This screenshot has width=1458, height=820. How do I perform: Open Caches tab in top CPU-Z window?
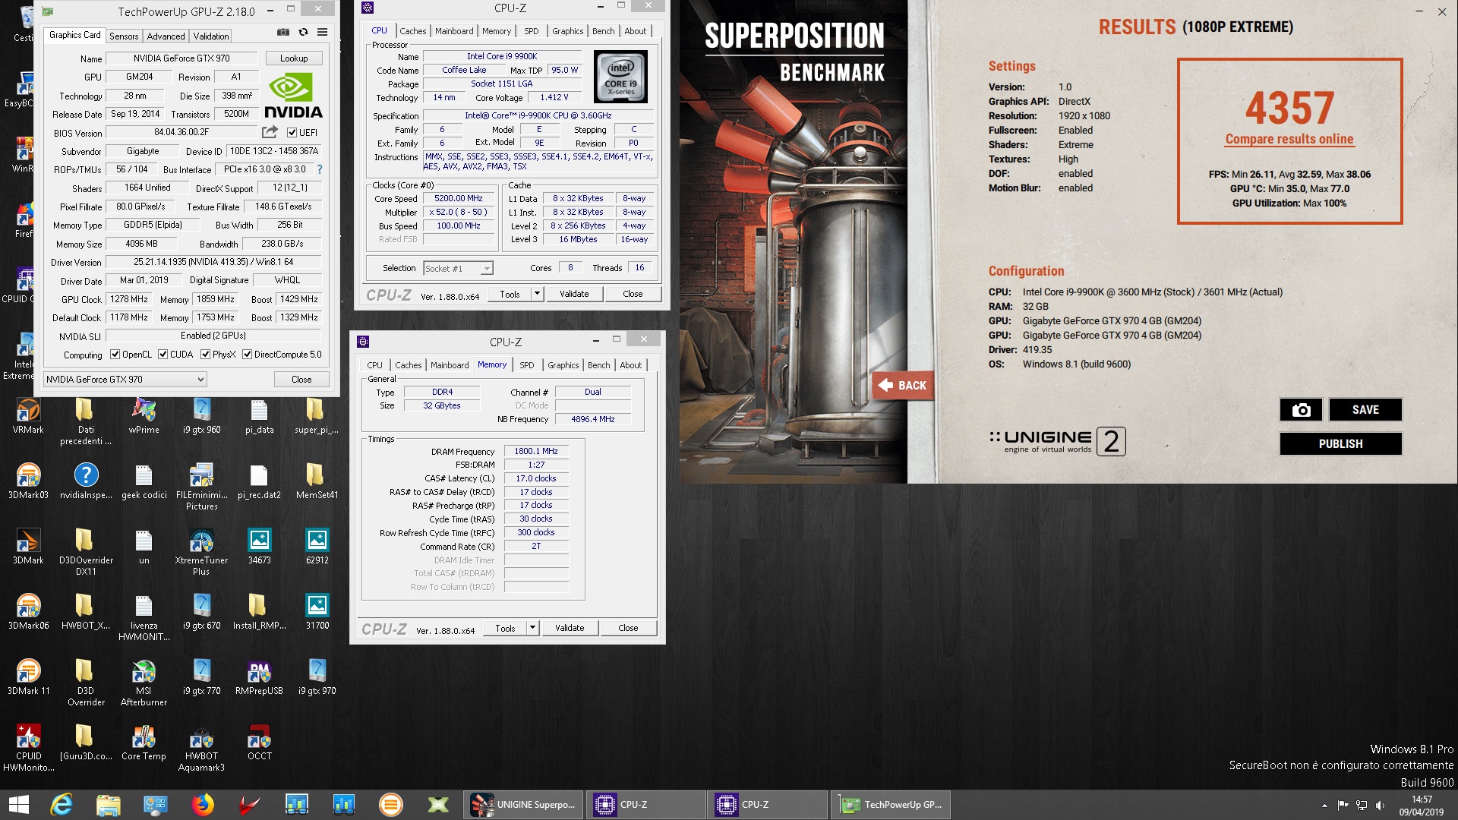[x=412, y=31]
